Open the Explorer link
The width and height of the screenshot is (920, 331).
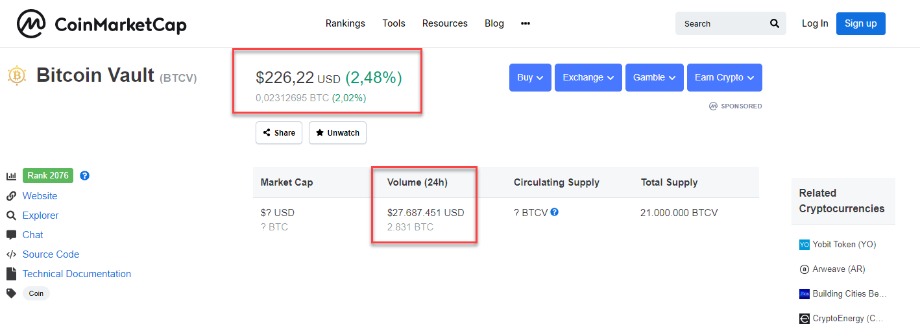pos(41,215)
